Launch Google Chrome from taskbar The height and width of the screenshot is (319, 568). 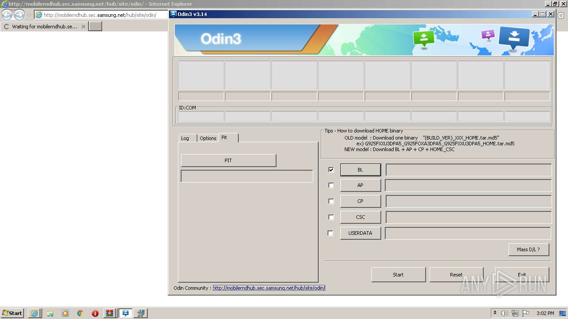tap(80, 313)
